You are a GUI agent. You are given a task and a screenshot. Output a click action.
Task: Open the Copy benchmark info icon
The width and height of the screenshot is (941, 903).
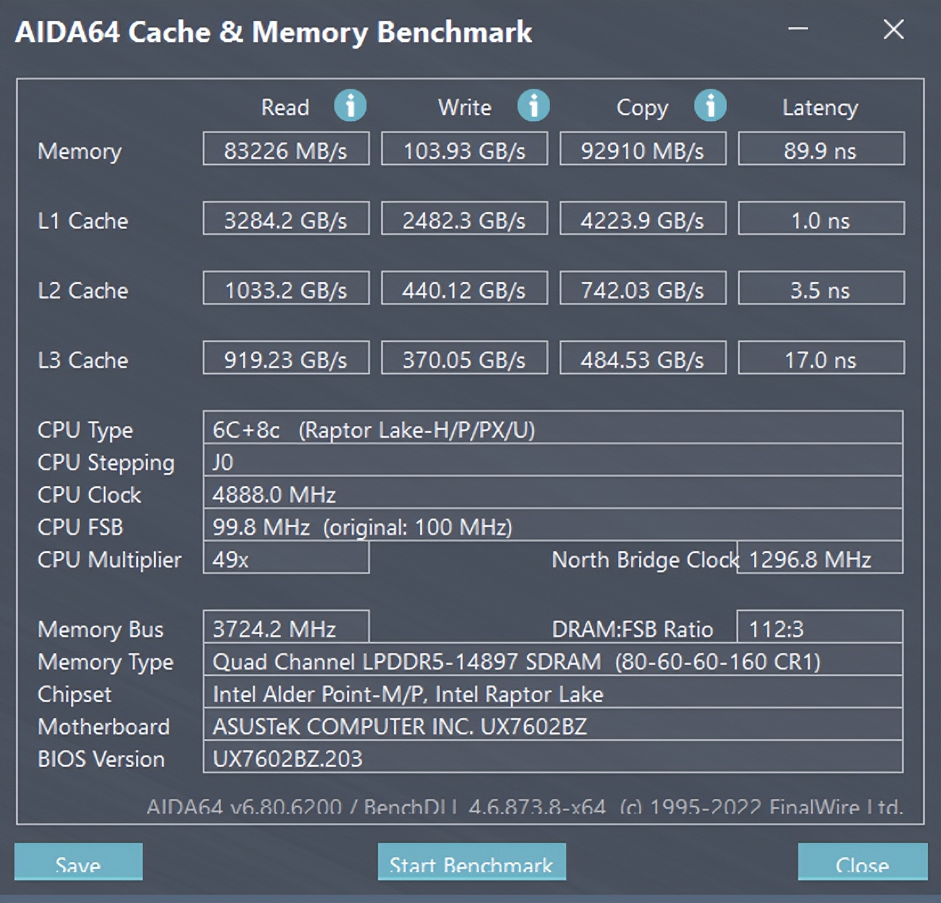pyautogui.click(x=710, y=105)
